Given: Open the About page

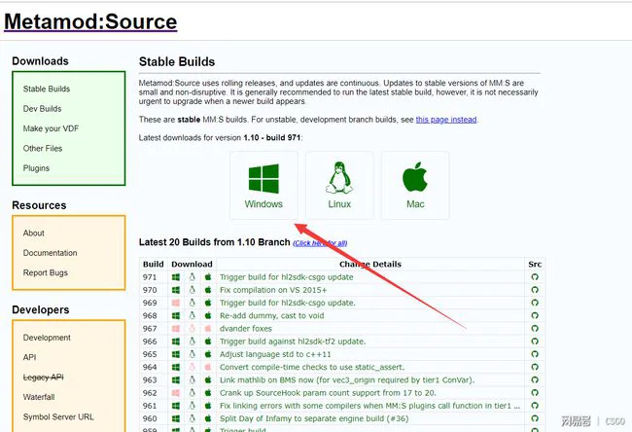Looking at the screenshot, I should (33, 234).
